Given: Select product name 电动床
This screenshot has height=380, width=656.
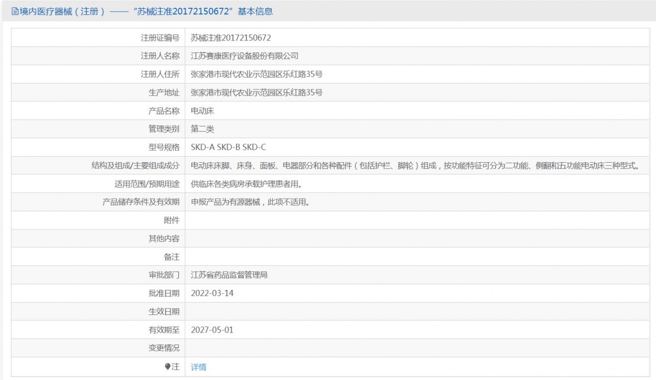Looking at the screenshot, I should coord(202,111).
